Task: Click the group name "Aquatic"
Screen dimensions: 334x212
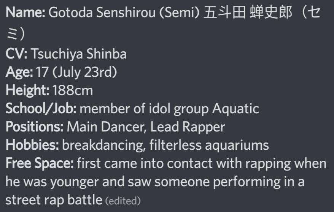Action: pos(235,109)
